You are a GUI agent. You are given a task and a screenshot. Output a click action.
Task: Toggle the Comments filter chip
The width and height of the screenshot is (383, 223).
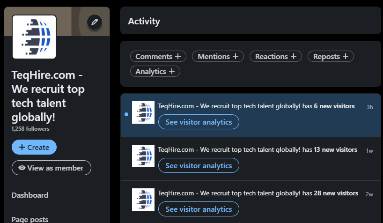click(158, 57)
